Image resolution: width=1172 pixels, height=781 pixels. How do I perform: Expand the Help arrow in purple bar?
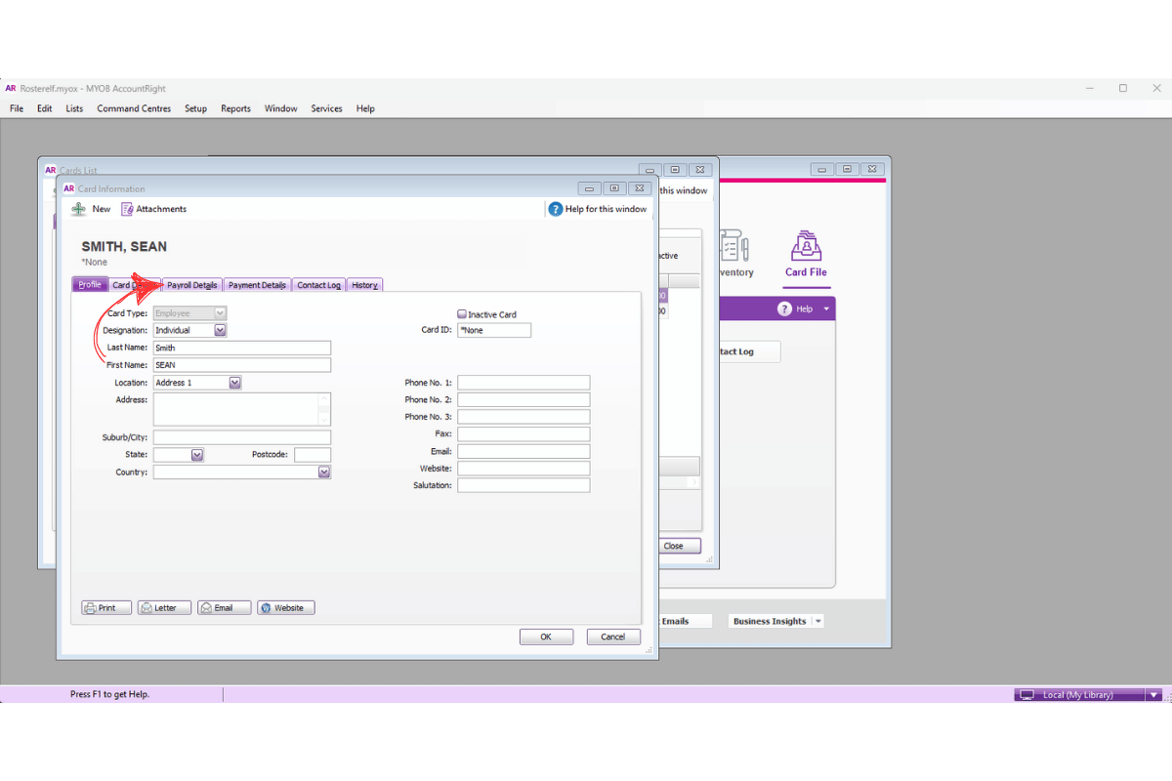[825, 308]
